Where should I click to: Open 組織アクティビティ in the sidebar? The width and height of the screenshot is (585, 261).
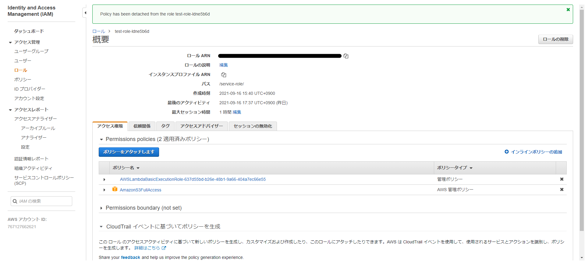point(33,168)
